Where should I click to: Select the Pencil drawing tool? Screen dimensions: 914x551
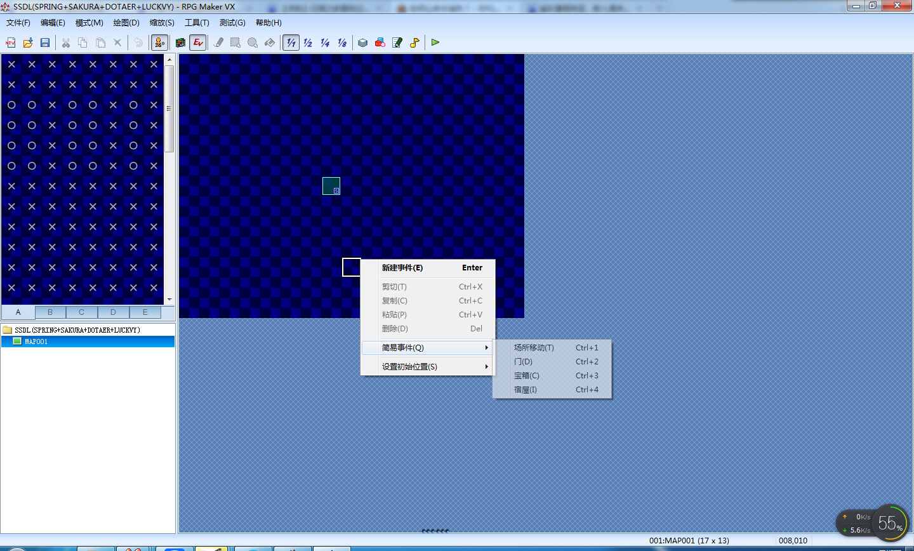pos(218,43)
